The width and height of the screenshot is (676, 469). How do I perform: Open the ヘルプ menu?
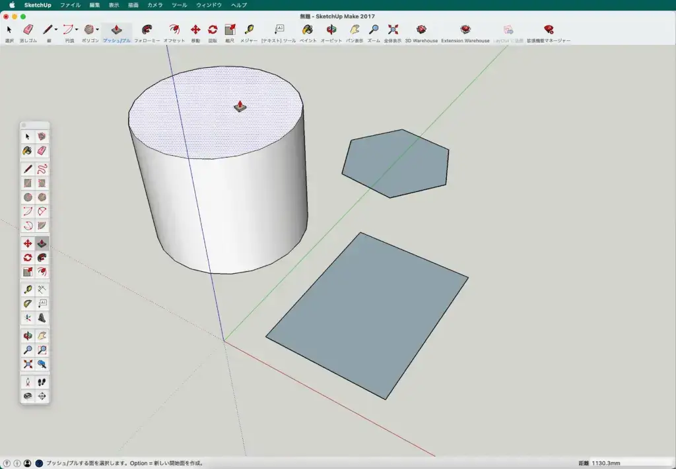click(x=239, y=5)
